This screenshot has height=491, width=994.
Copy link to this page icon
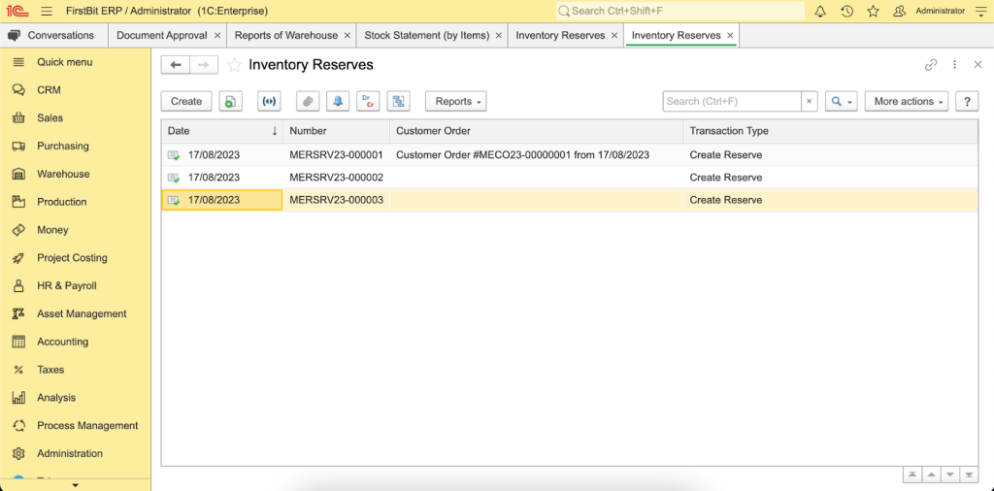pyautogui.click(x=931, y=65)
